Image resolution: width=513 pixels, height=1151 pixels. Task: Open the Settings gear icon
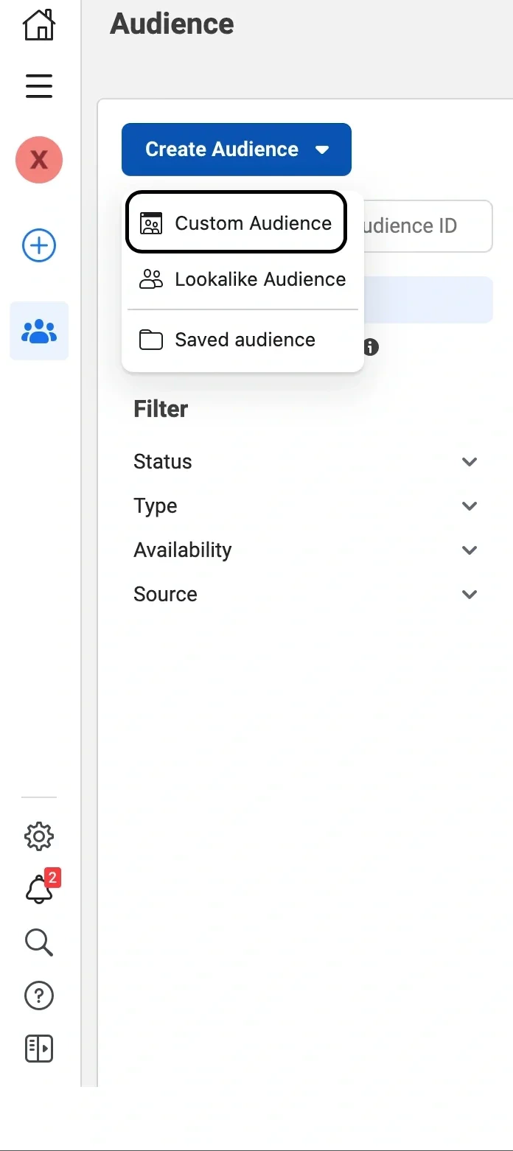pos(38,836)
